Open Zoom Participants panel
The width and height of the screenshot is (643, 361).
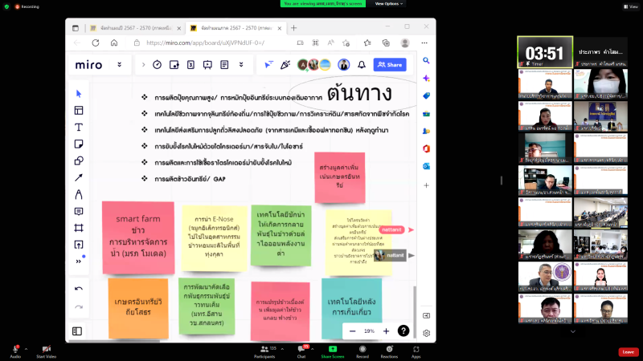264,349
